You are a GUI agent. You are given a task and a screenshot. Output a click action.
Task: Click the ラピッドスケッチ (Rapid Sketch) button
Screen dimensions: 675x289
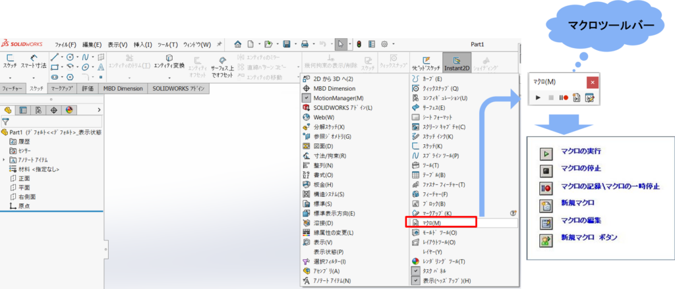point(426,63)
